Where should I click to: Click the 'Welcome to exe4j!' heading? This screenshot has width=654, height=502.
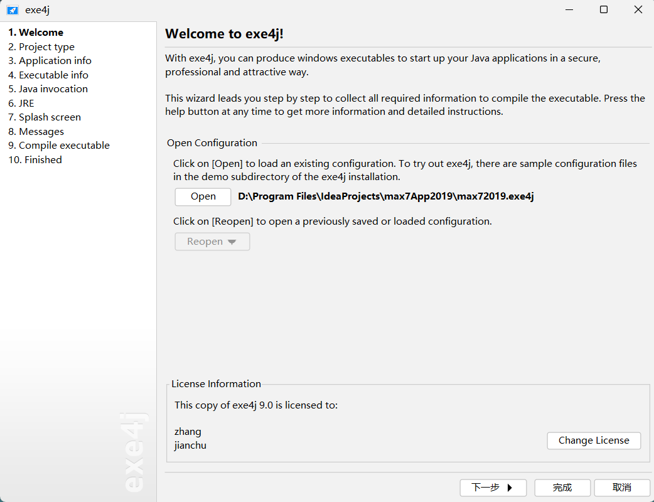pyautogui.click(x=225, y=34)
